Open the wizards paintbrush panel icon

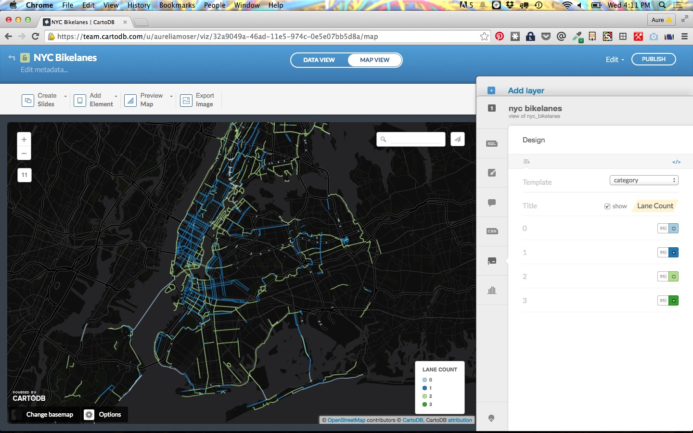click(x=492, y=173)
